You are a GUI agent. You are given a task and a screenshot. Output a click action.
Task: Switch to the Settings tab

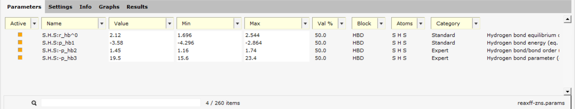pos(60,7)
